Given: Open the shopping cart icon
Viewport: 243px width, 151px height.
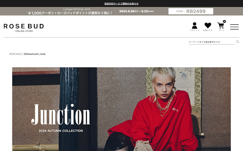Looking at the screenshot, I should [221, 26].
